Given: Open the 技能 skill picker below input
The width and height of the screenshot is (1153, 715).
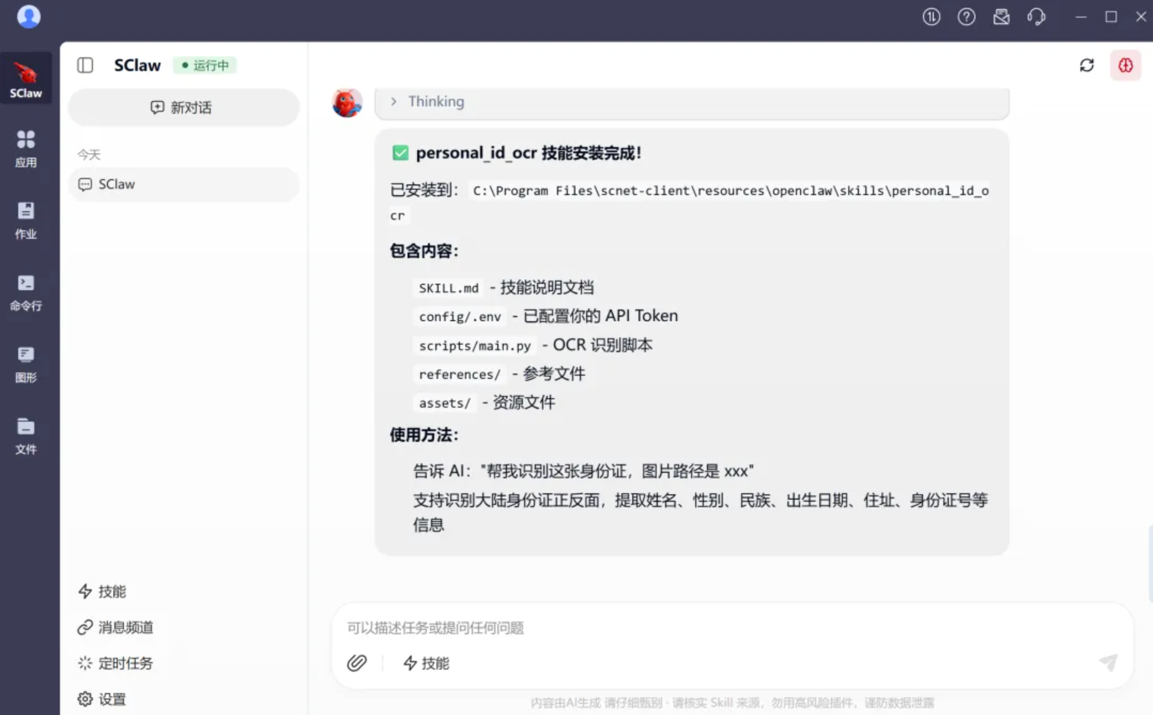Looking at the screenshot, I should click(426, 663).
